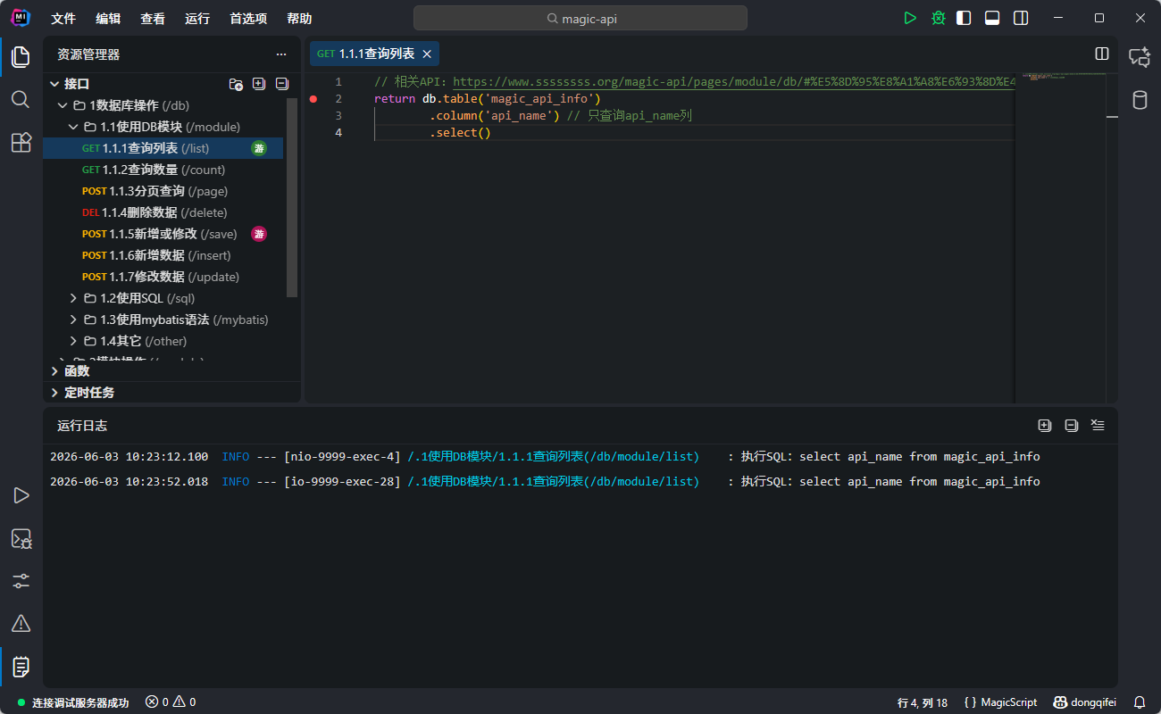This screenshot has width=1161, height=714.
Task: Open the run log activity icon
Action: pyautogui.click(x=21, y=666)
